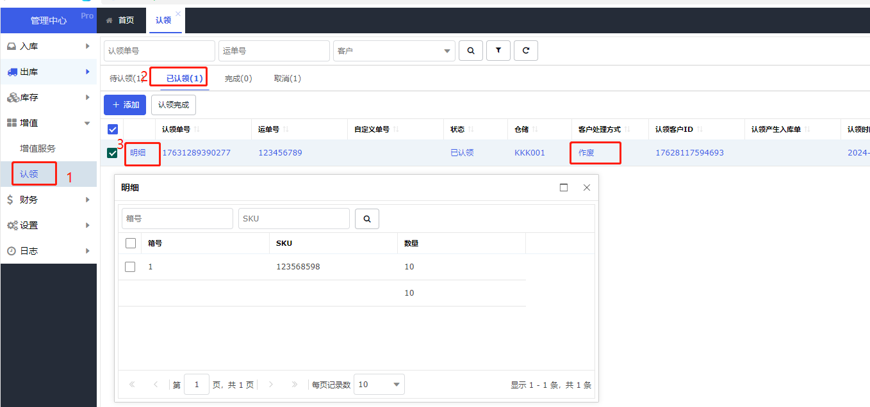This screenshot has height=407, width=870.
Task: Click the home icon on 首页 tab
Action: [x=110, y=20]
